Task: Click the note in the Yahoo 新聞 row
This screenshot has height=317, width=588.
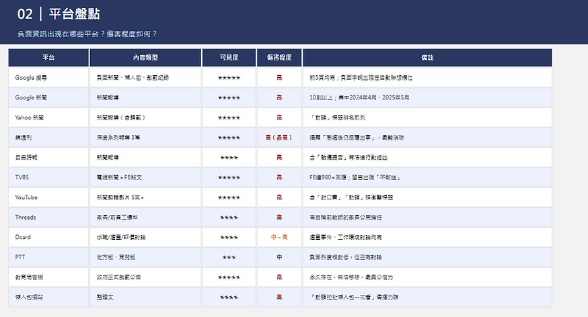Action: (427, 118)
